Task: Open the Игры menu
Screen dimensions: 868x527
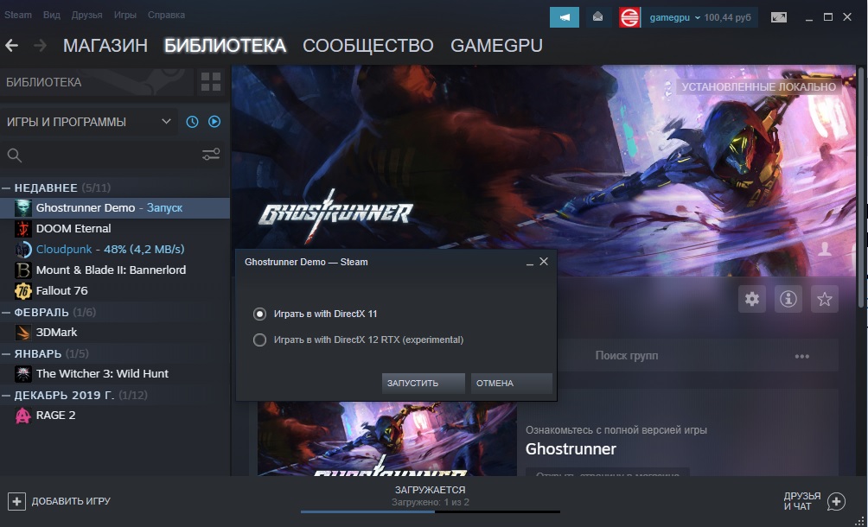Action: (125, 15)
